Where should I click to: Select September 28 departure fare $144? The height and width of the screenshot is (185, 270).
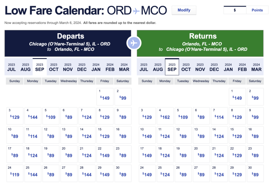87,172
